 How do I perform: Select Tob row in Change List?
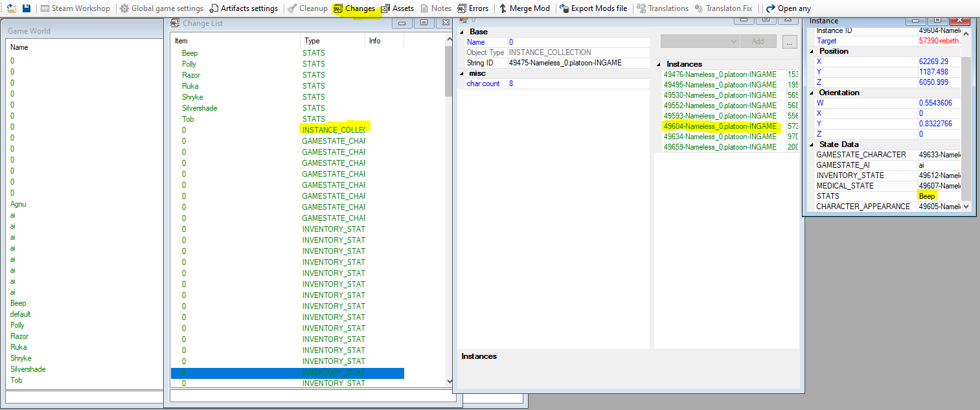[288, 119]
